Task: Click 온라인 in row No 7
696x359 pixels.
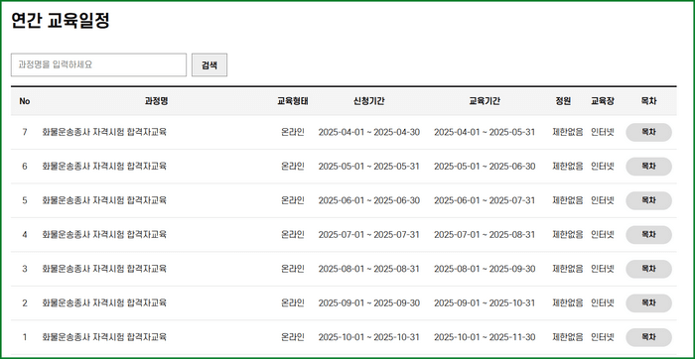Action: [293, 132]
